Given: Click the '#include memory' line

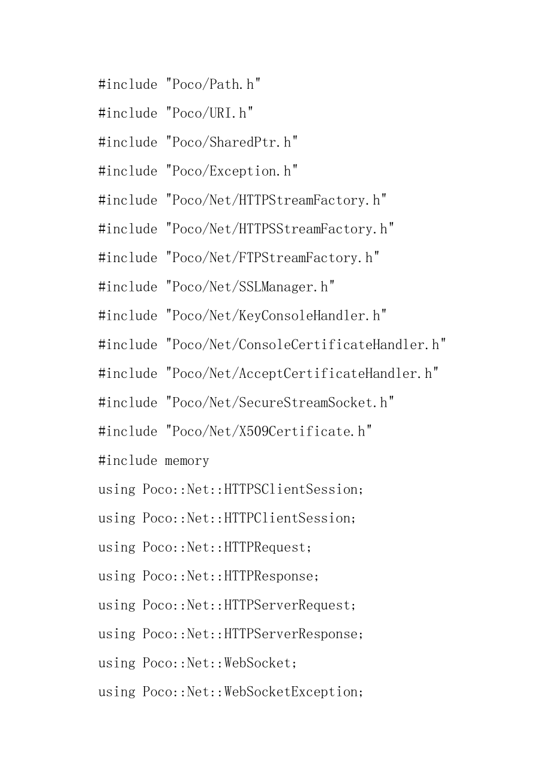Looking at the screenshot, I should coord(154,460).
